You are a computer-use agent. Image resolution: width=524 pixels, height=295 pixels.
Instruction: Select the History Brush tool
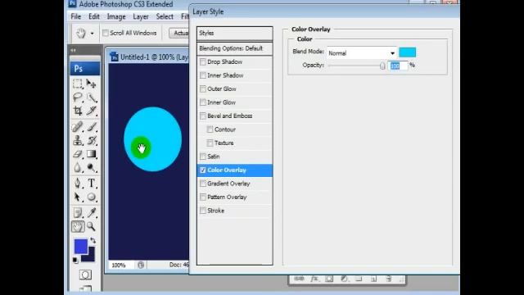point(91,140)
